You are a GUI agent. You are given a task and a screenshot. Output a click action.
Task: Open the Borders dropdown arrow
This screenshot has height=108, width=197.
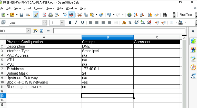176,22
